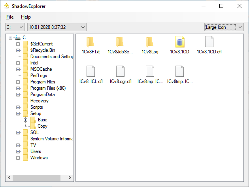Expand the Base folder node
Screen dimensions: 249x187
[26, 120]
